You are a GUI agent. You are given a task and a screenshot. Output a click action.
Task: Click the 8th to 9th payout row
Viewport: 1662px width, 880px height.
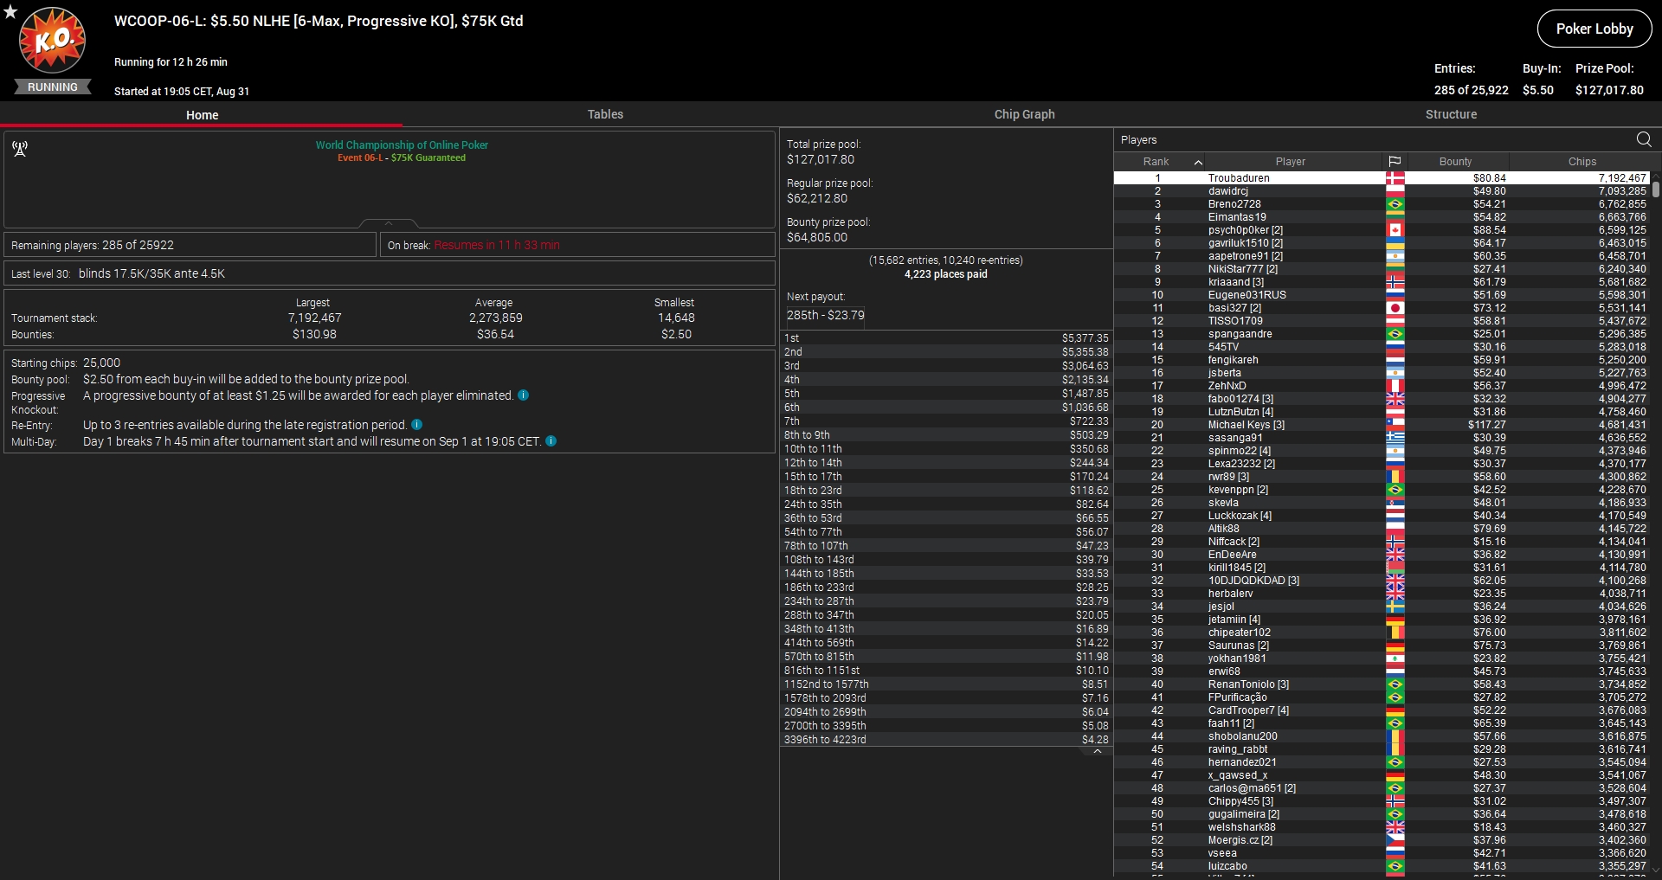[946, 435]
